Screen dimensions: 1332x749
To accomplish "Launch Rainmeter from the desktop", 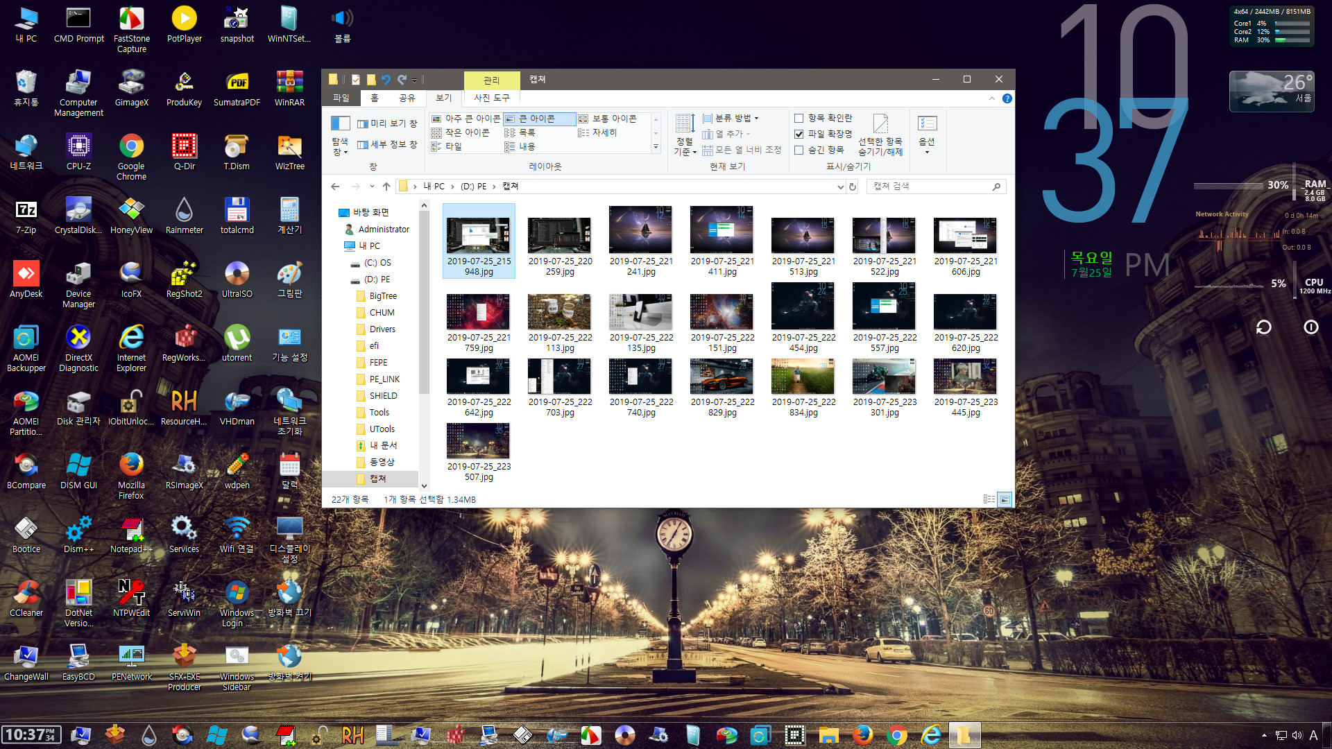I will click(184, 216).
